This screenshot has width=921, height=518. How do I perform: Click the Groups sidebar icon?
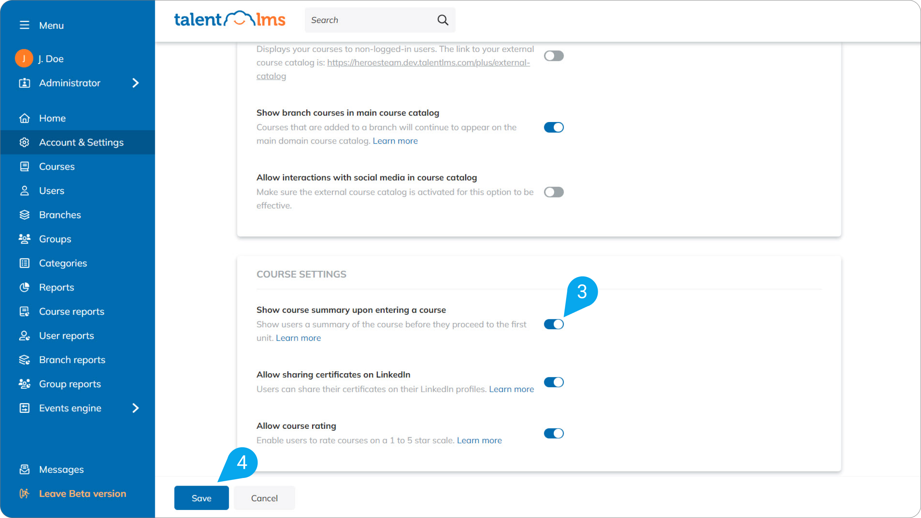24,239
